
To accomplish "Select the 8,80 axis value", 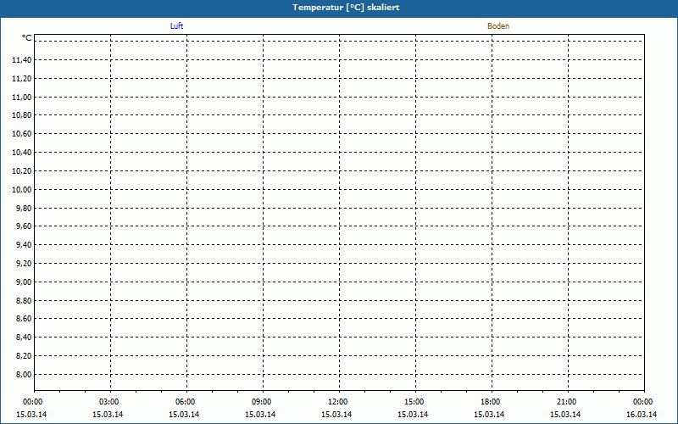I will pyautogui.click(x=24, y=301).
